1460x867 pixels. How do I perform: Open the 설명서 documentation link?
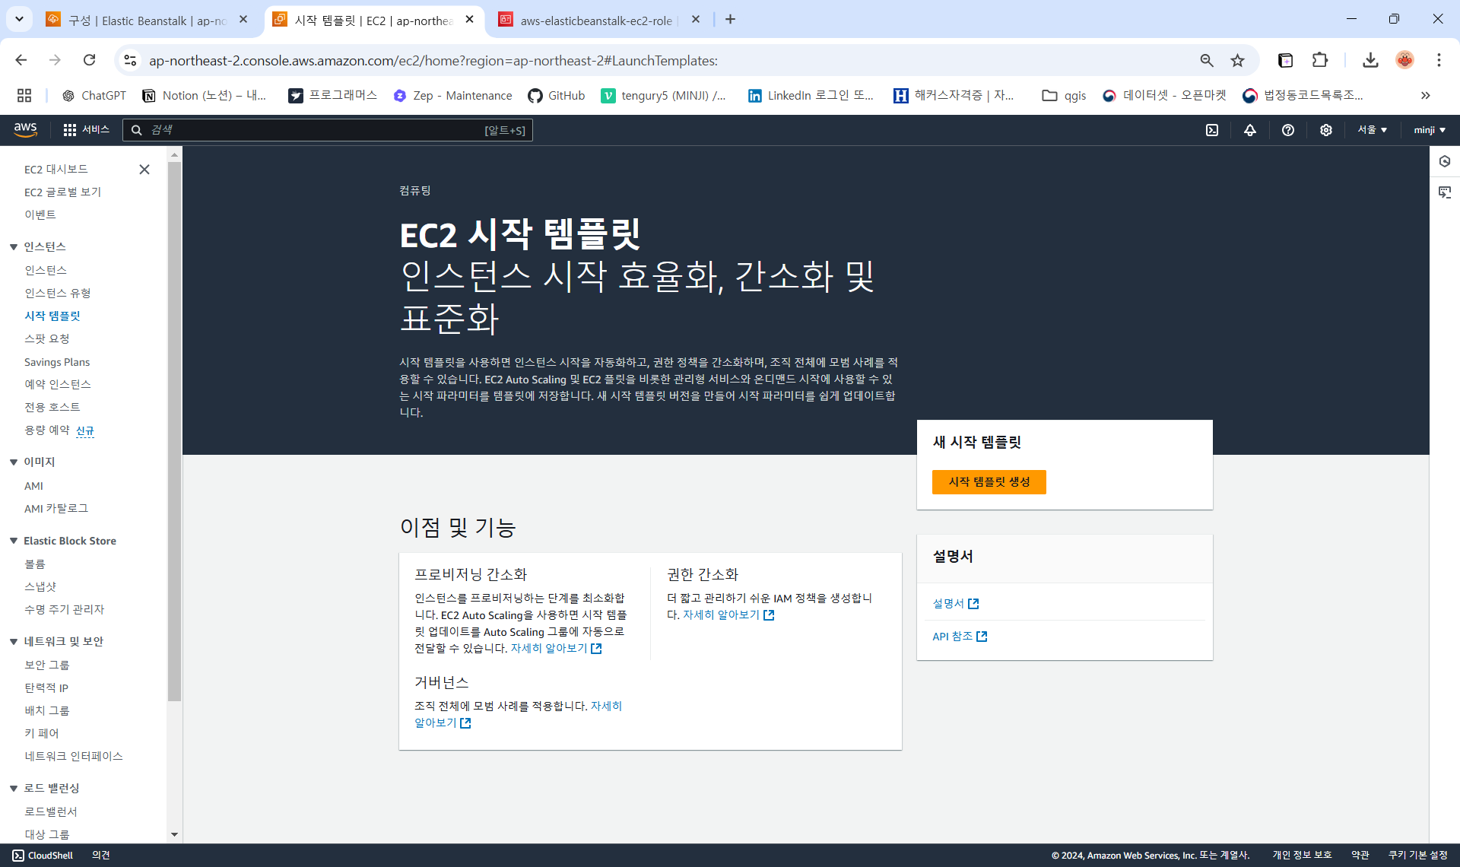pos(955,603)
